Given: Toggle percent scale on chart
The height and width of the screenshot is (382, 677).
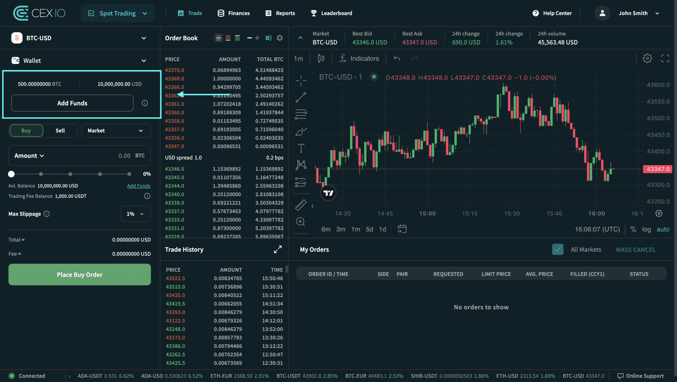Looking at the screenshot, I should click(633, 229).
